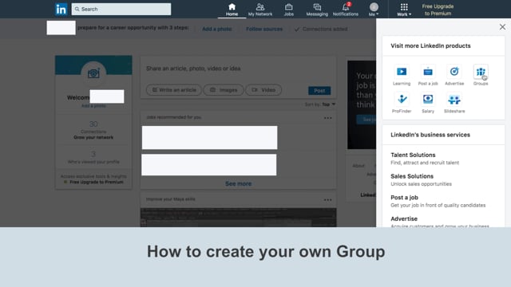Click Connections added step

(x=321, y=29)
